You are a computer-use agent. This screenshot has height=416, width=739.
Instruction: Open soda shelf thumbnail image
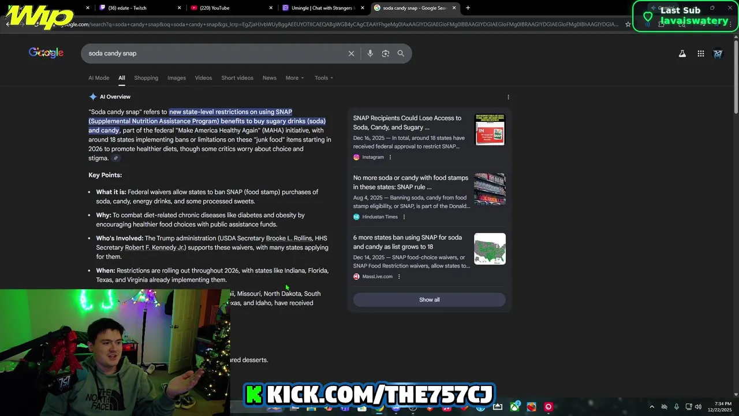coord(490,189)
